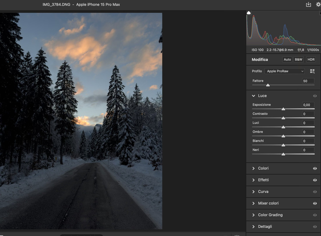Toggle visibility of the Effetti panel
321x236 pixels.
(315, 180)
